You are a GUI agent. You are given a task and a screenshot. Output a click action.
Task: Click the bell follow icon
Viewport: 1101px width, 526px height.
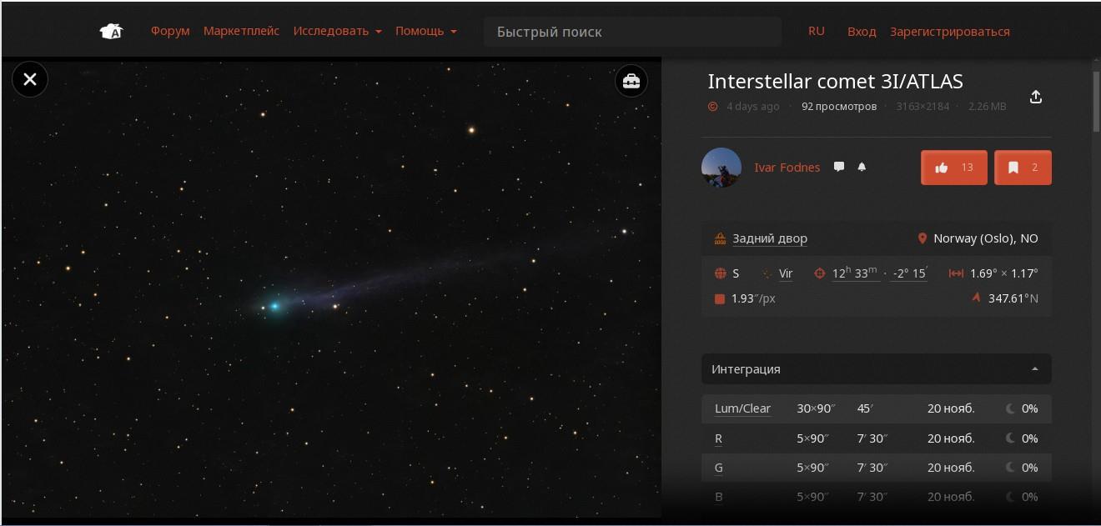click(862, 167)
